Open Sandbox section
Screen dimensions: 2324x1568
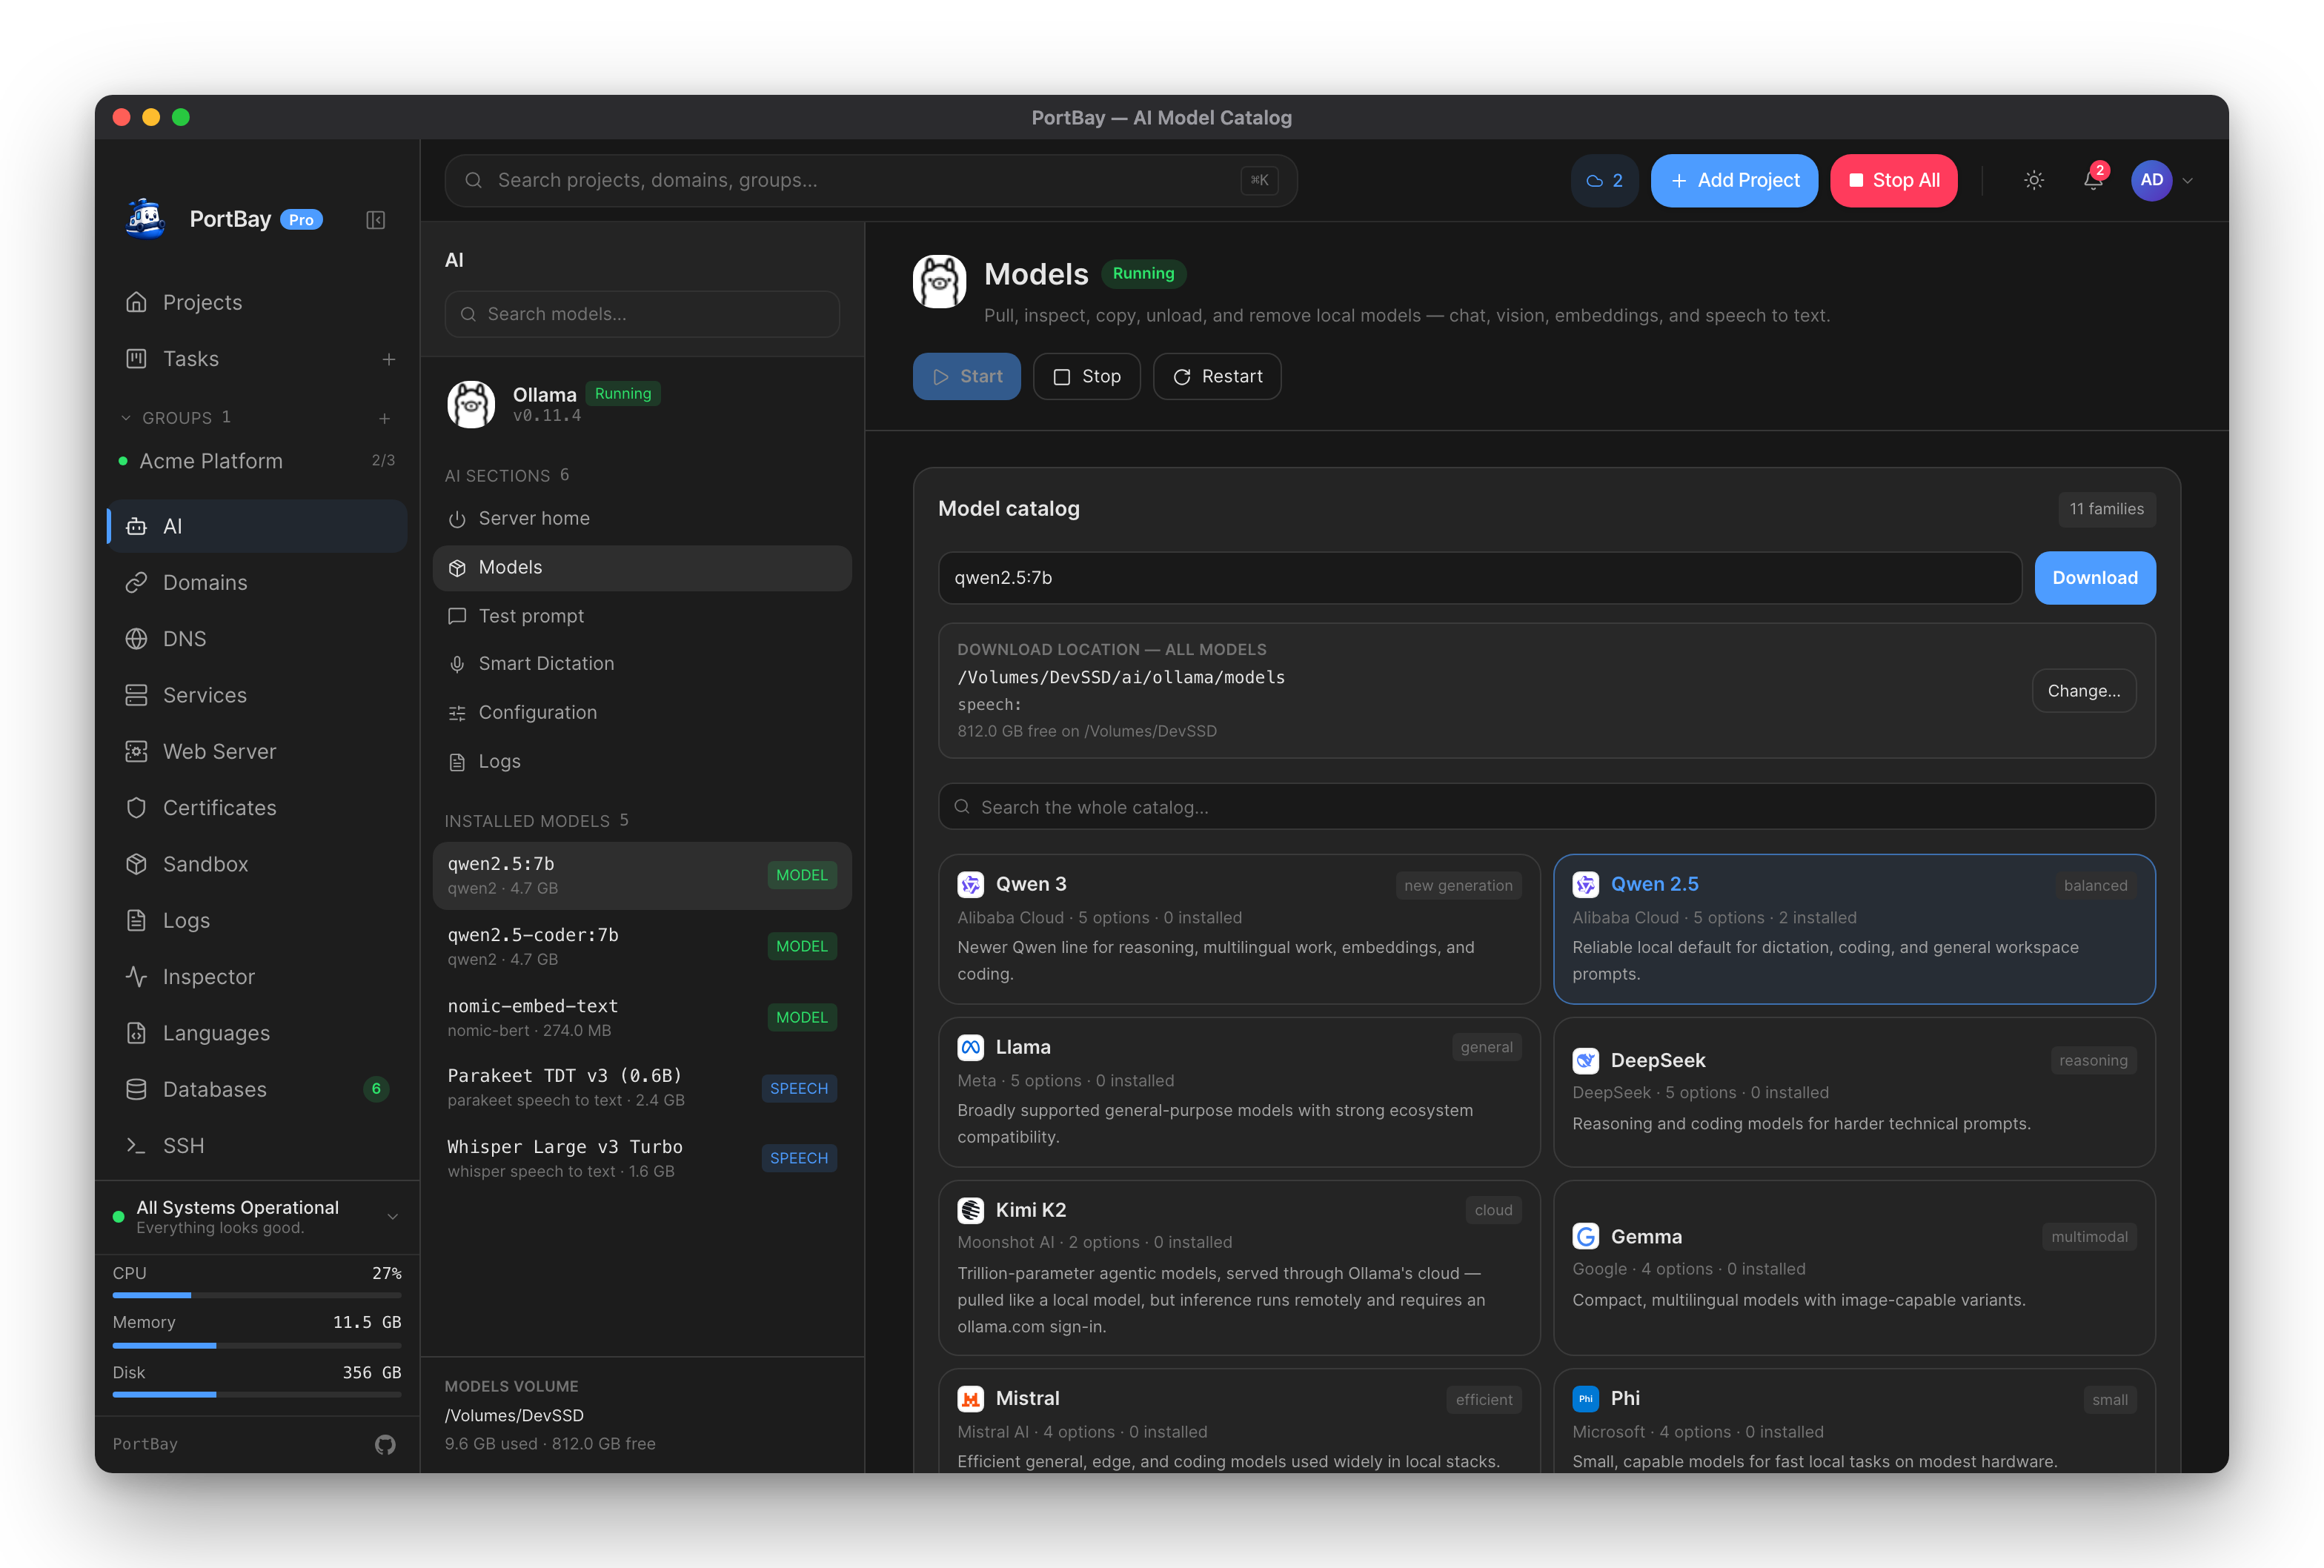click(x=257, y=864)
